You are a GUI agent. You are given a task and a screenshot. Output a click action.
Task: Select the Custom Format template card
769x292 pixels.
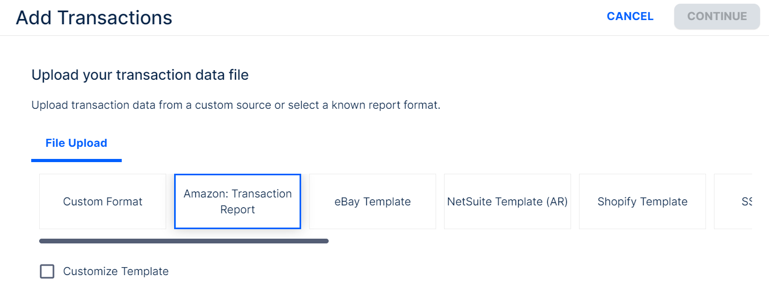[x=103, y=202]
